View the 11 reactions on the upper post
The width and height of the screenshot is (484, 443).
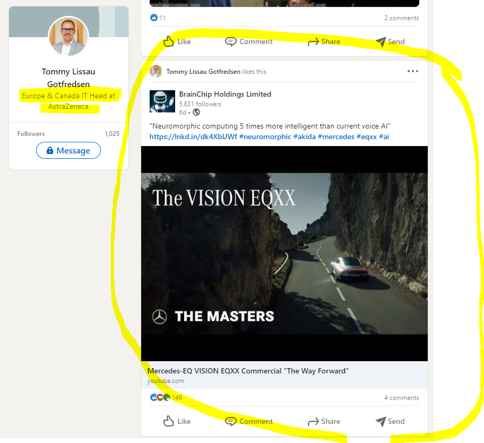158,18
